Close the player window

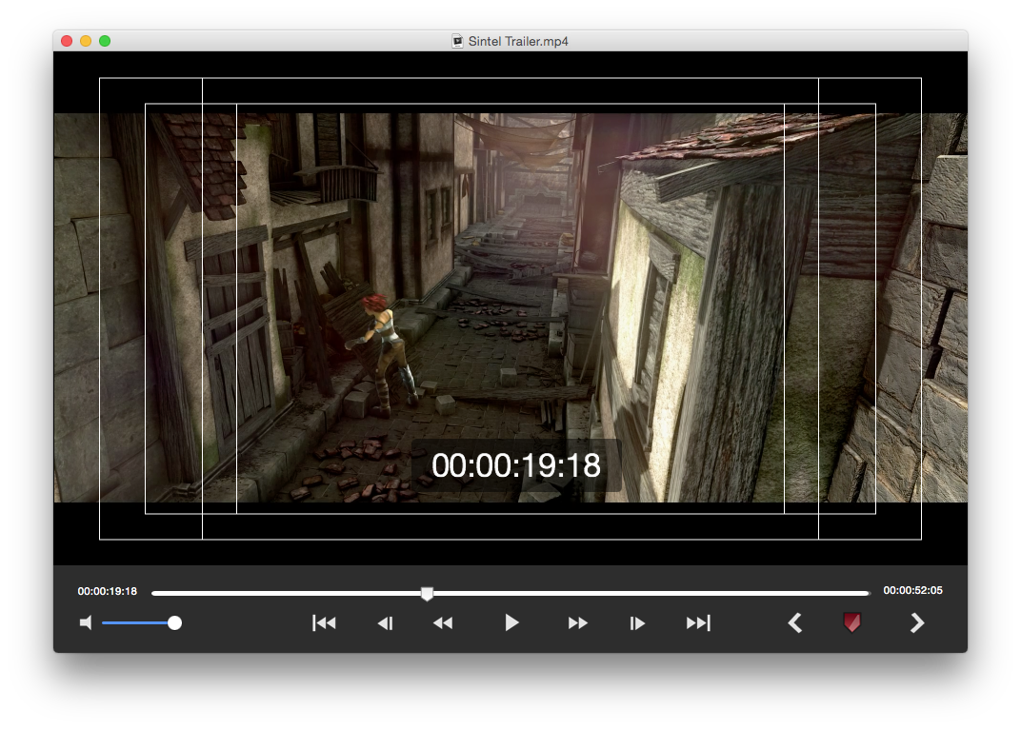[67, 41]
